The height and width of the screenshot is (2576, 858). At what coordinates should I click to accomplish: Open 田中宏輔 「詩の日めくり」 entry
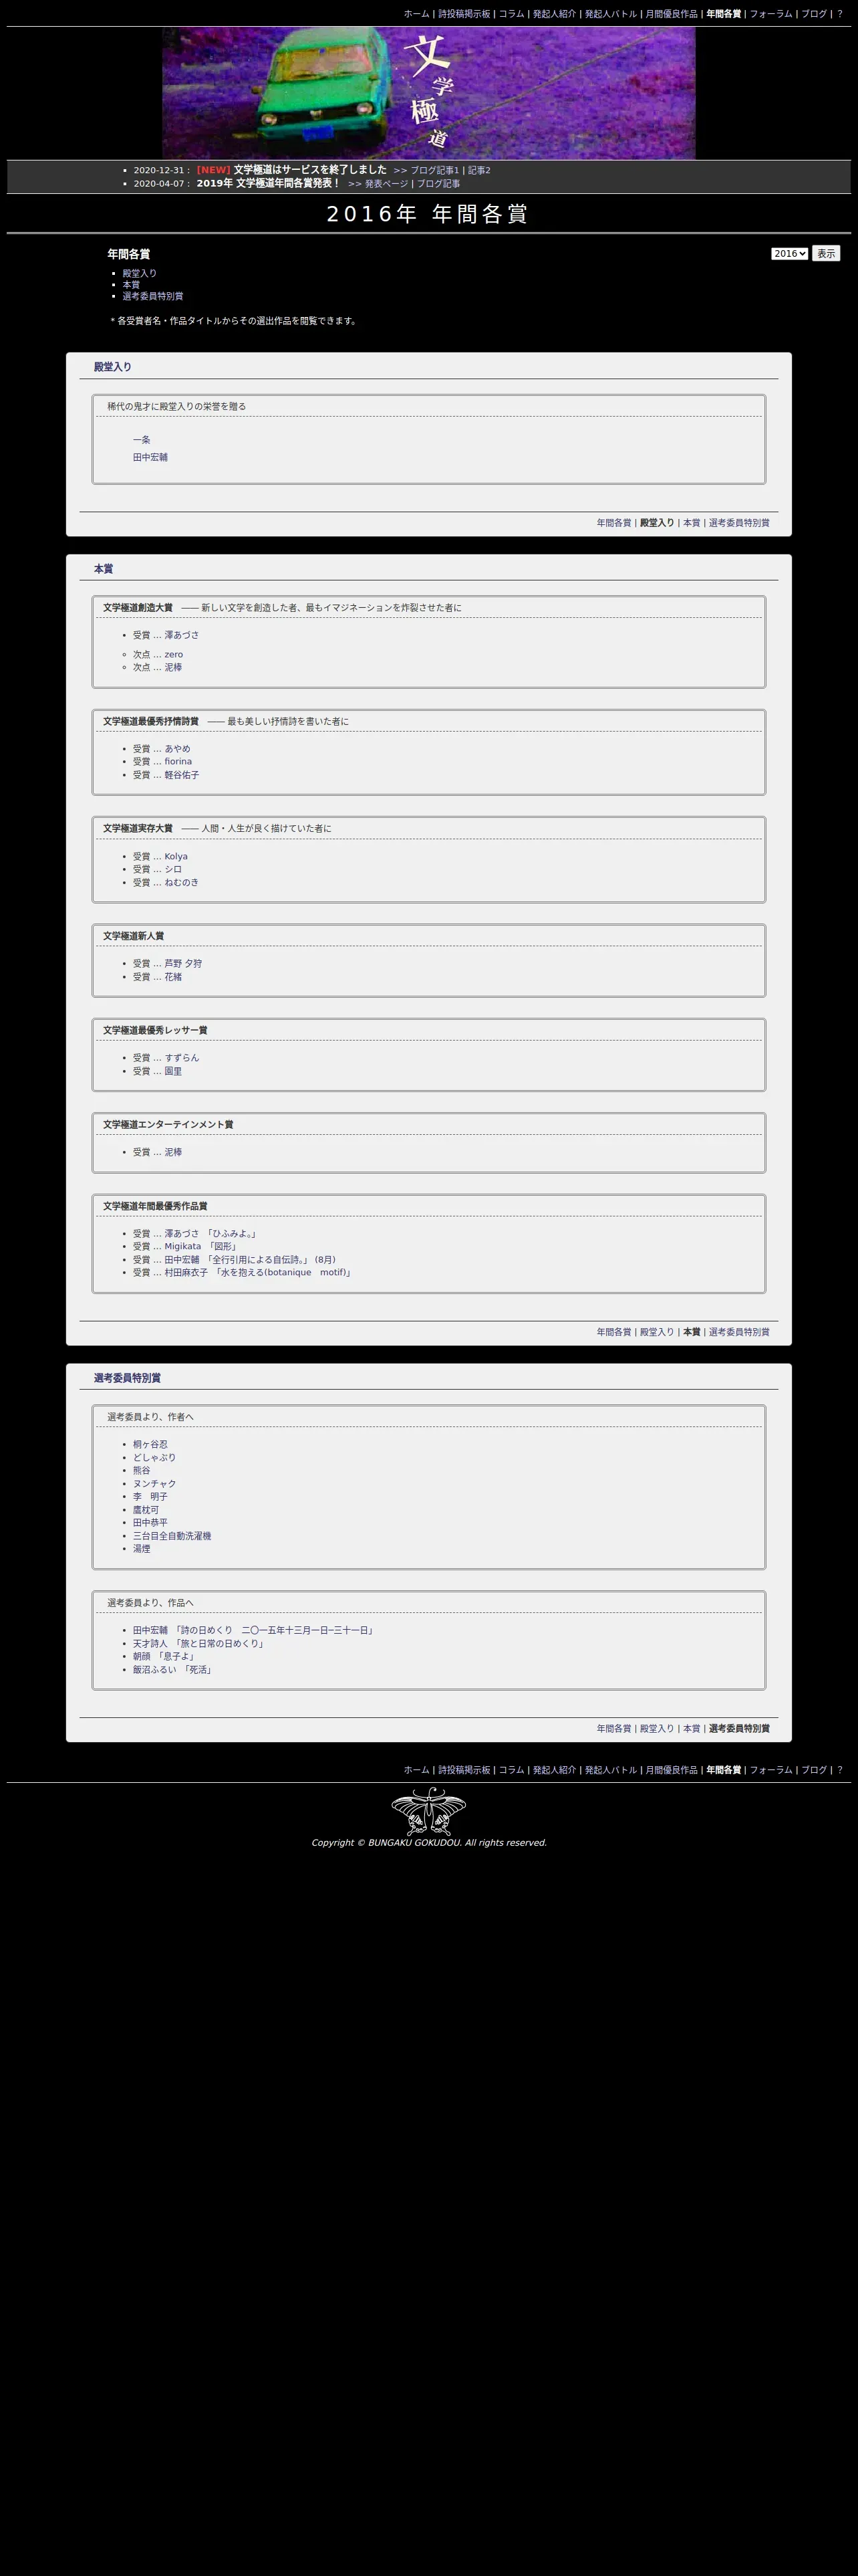click(x=255, y=1630)
